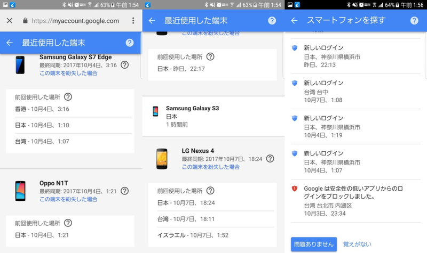Click the 覚えがない link
427x253 pixels.
click(x=357, y=244)
